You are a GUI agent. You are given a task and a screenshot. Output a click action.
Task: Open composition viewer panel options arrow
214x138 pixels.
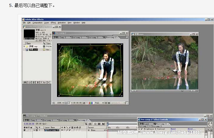pyautogui.click(x=127, y=37)
